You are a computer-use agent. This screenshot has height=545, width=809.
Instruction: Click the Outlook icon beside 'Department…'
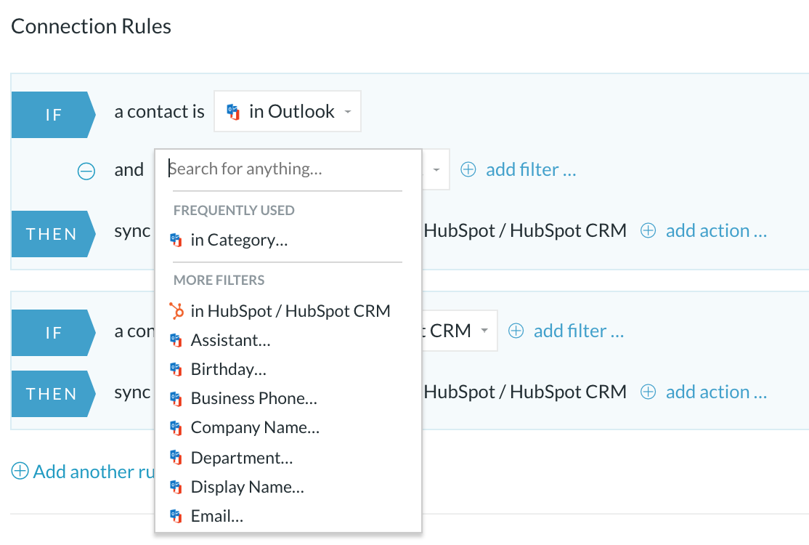176,458
